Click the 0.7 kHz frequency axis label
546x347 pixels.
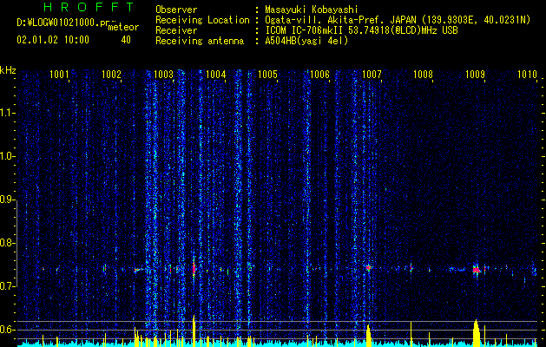[x=7, y=286]
